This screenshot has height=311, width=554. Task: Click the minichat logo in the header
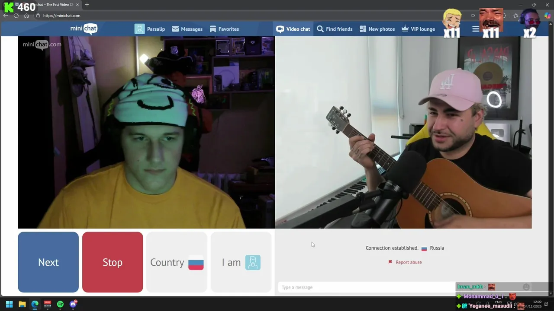(x=84, y=29)
